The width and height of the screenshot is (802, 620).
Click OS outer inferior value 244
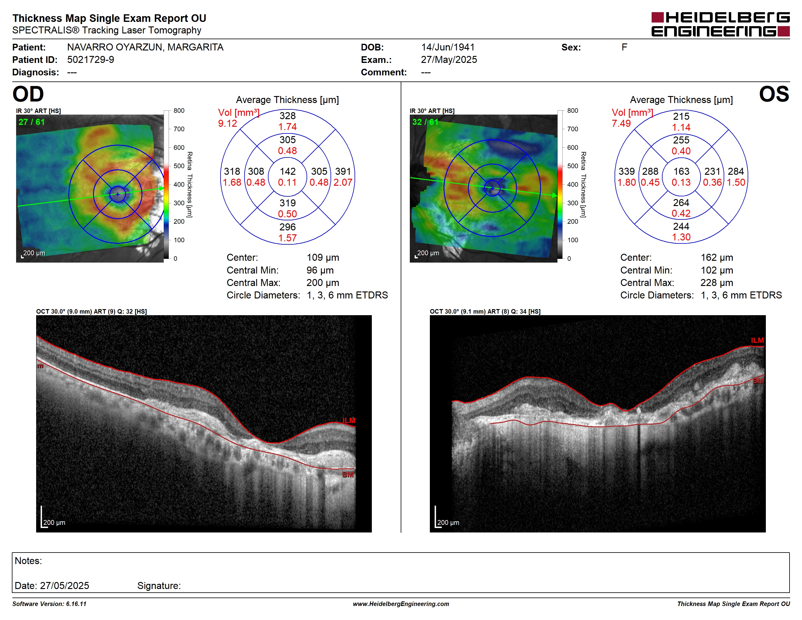(681, 226)
